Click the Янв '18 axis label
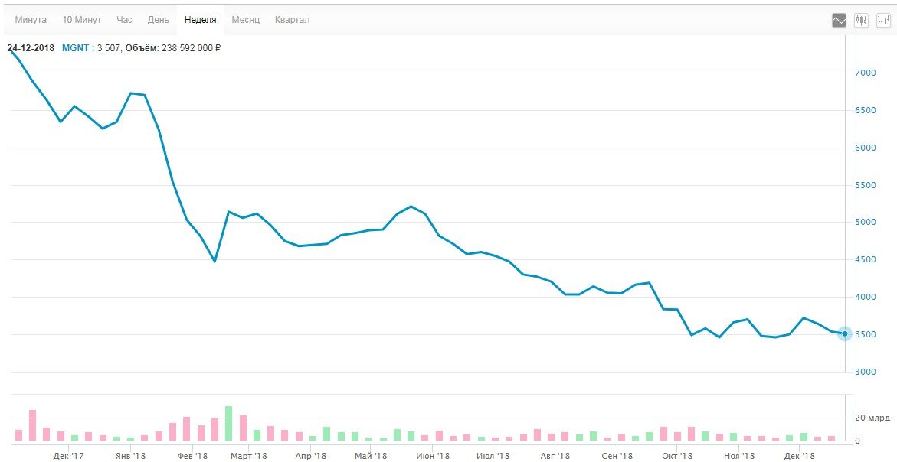The width and height of the screenshot is (897, 462). tap(130, 457)
